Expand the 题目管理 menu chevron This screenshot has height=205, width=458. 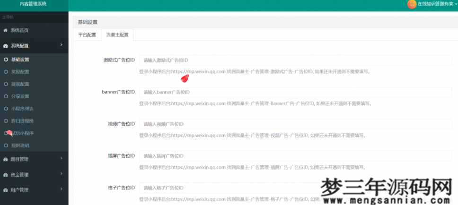click(x=62, y=159)
